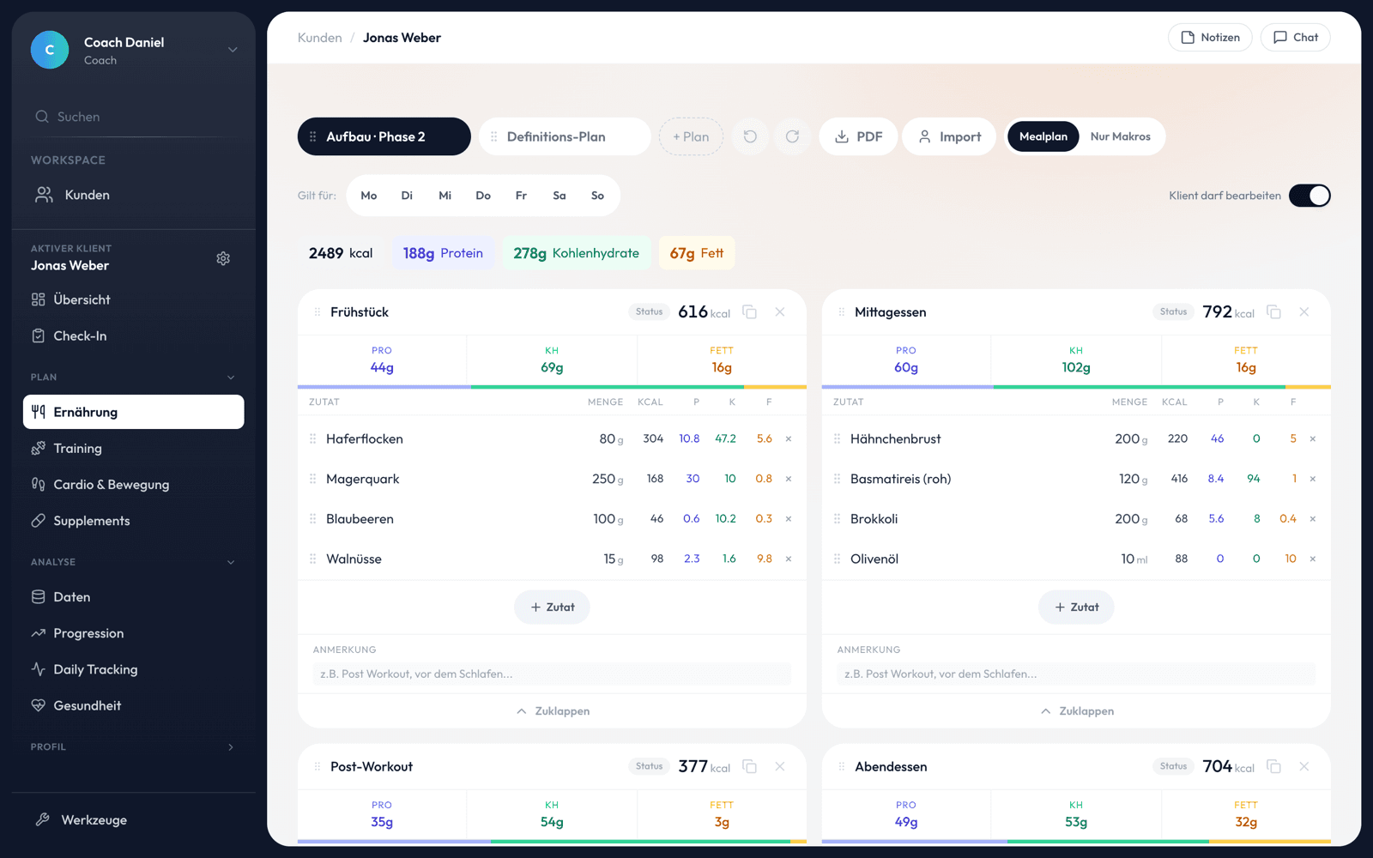Remove the Walnüsse ingredient row
Viewport: 1373px width, 858px height.
coord(789,559)
